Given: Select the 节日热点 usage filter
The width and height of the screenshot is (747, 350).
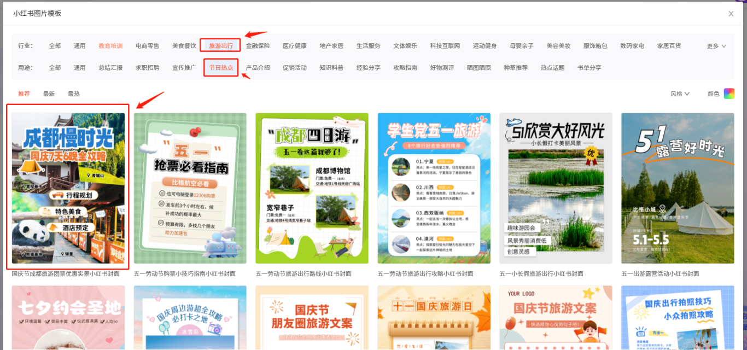Looking at the screenshot, I should (221, 68).
